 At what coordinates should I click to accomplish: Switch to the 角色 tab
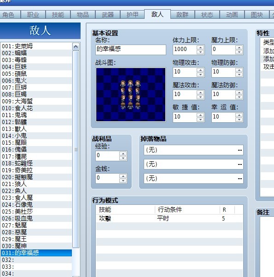tap(10, 15)
